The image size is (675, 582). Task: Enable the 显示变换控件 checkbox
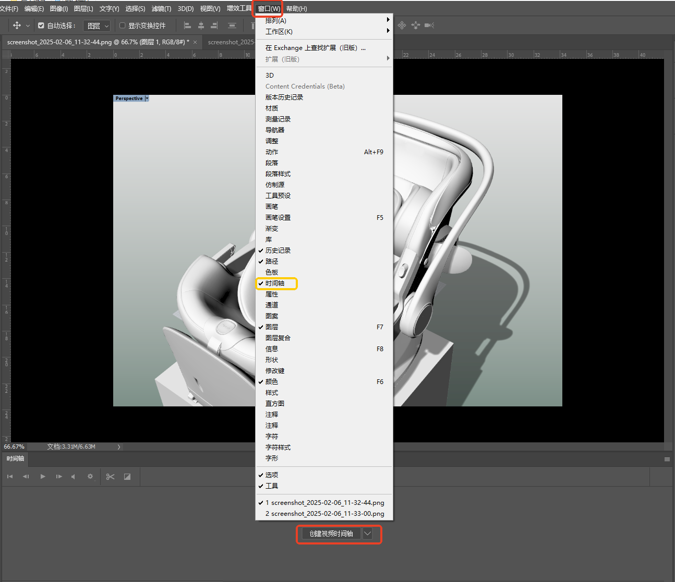(123, 26)
